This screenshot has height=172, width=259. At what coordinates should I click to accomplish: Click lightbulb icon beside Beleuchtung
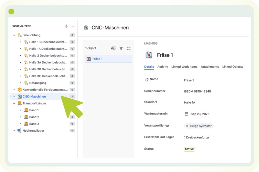[19, 35]
